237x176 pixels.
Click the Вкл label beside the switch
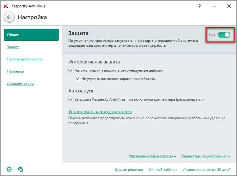212,35
